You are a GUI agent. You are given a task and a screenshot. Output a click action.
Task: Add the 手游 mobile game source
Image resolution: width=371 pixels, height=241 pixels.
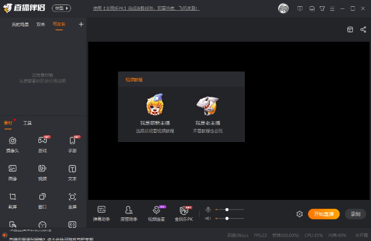[x=73, y=144]
